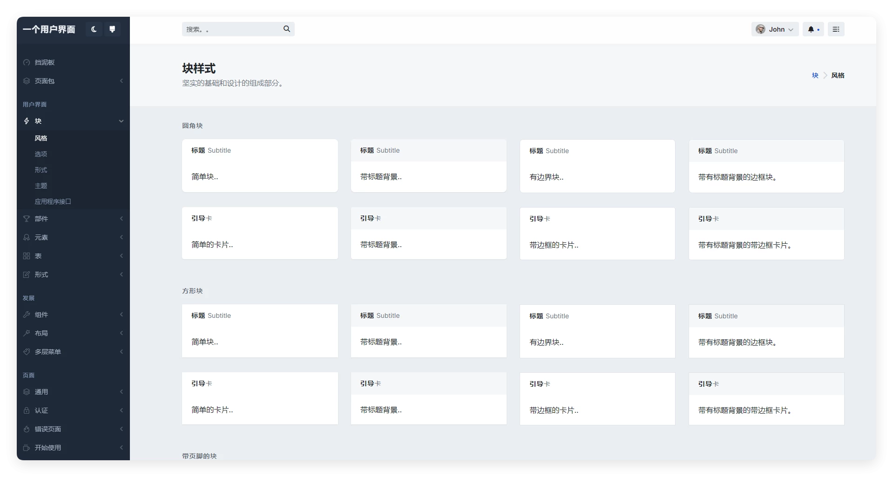Expand the 页面包 sidebar menu
Image resolution: width=893 pixels, height=477 pixels.
tap(73, 81)
